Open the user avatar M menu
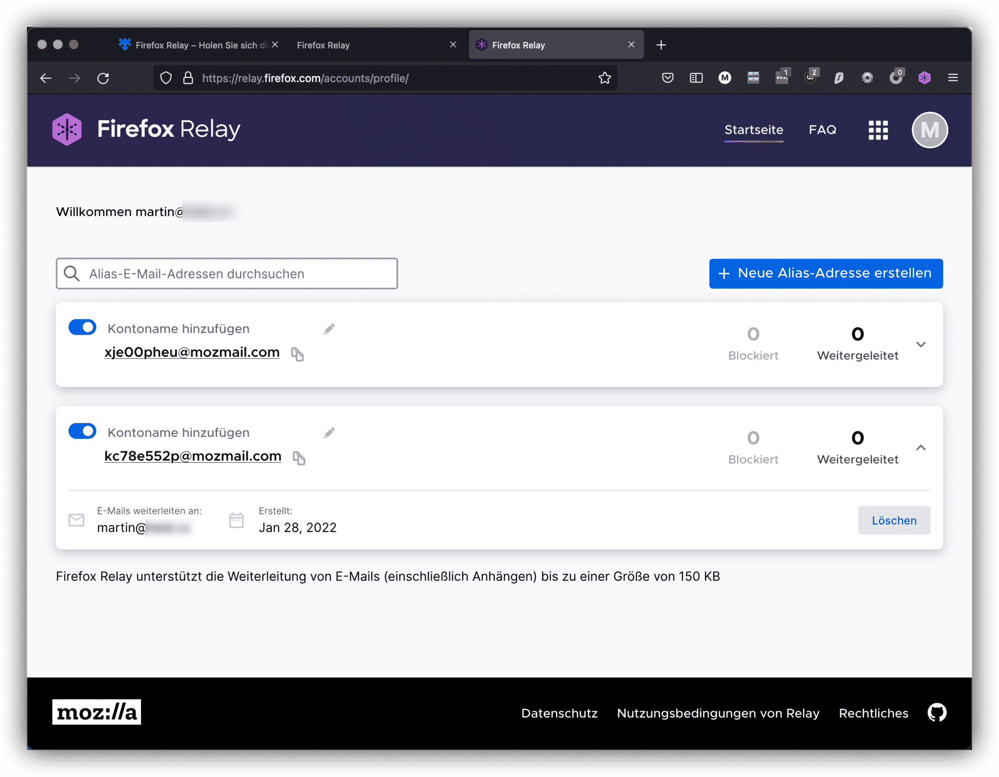Screen dimensions: 999x777 click(x=930, y=130)
